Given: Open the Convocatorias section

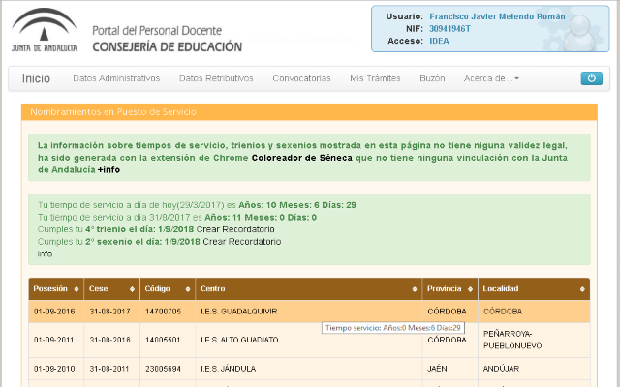Looking at the screenshot, I should point(301,78).
